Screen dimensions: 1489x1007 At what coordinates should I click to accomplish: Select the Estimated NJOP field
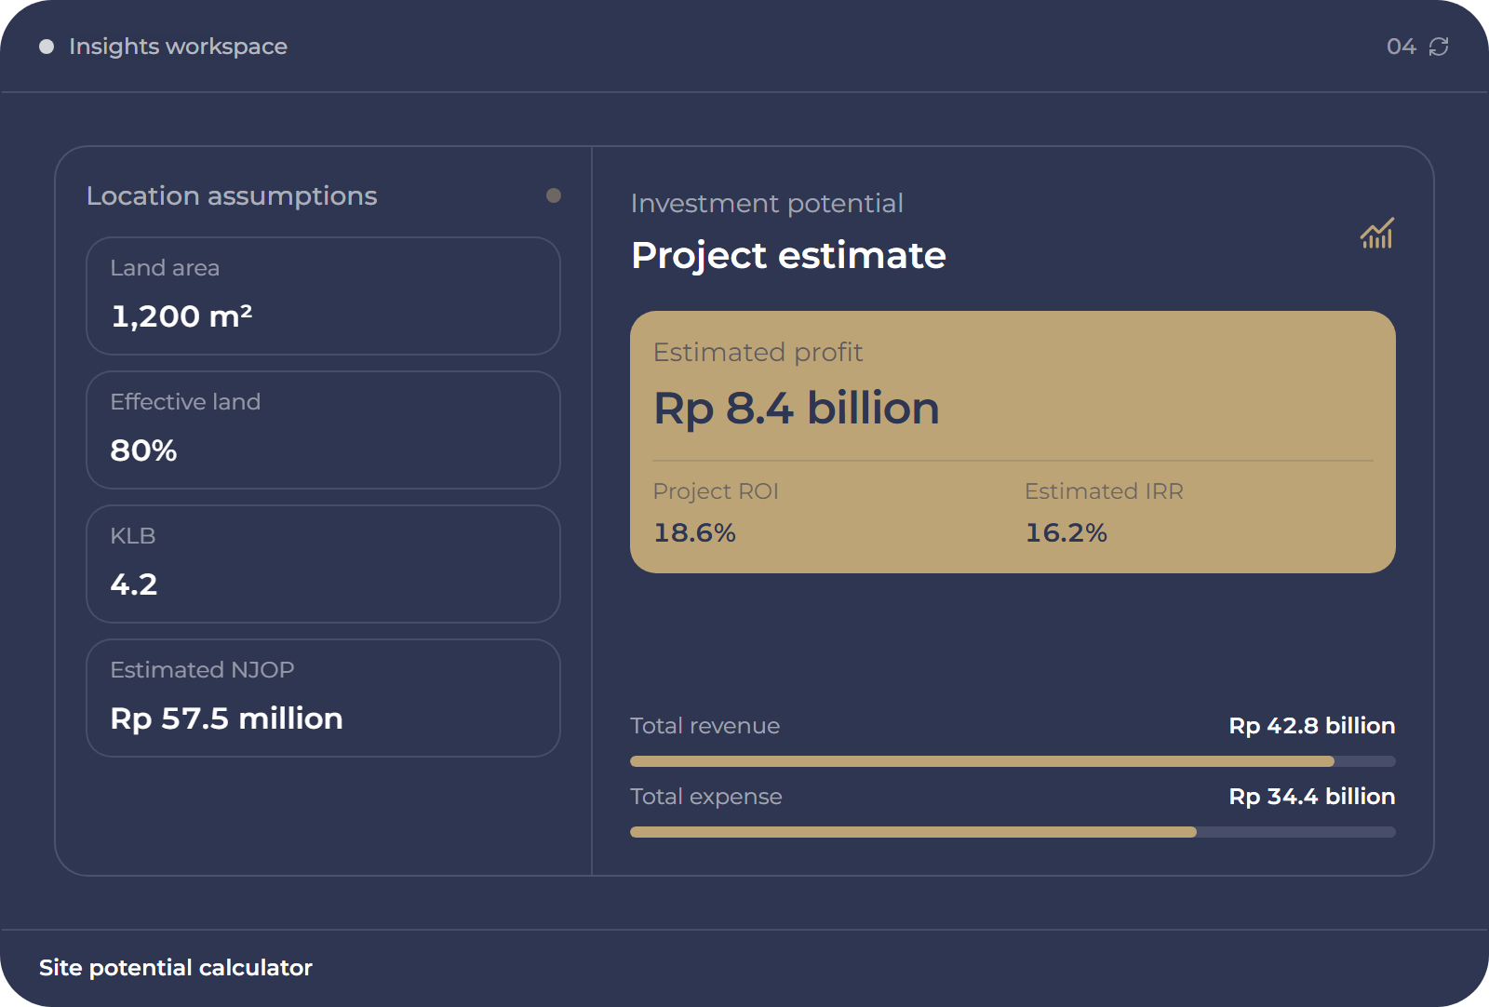[323, 698]
